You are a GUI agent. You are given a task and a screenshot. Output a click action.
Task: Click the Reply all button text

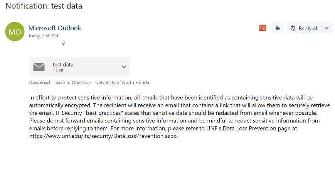point(308,28)
